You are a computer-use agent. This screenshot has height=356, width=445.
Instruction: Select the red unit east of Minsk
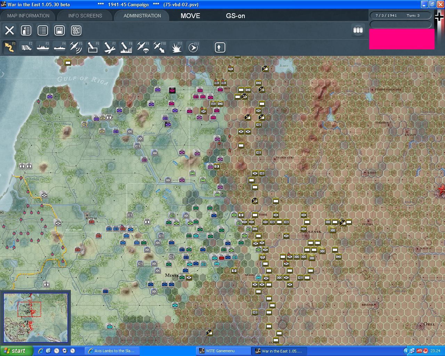click(221, 257)
